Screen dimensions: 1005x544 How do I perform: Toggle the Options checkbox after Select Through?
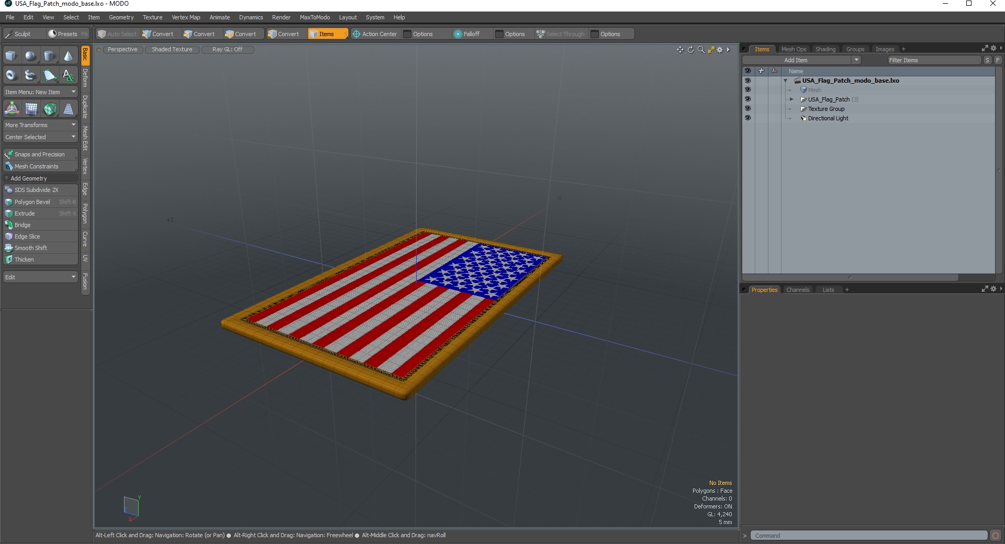coord(595,34)
